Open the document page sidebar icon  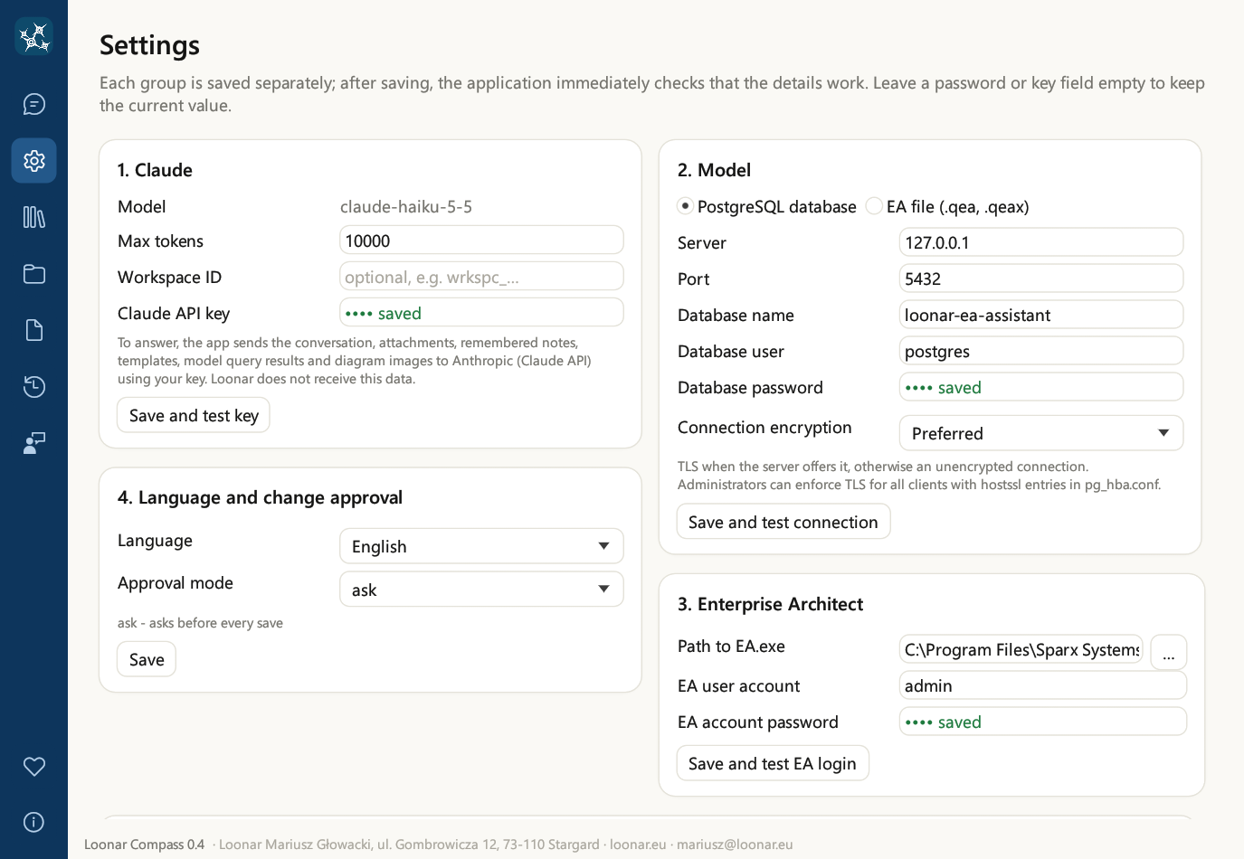pos(33,330)
